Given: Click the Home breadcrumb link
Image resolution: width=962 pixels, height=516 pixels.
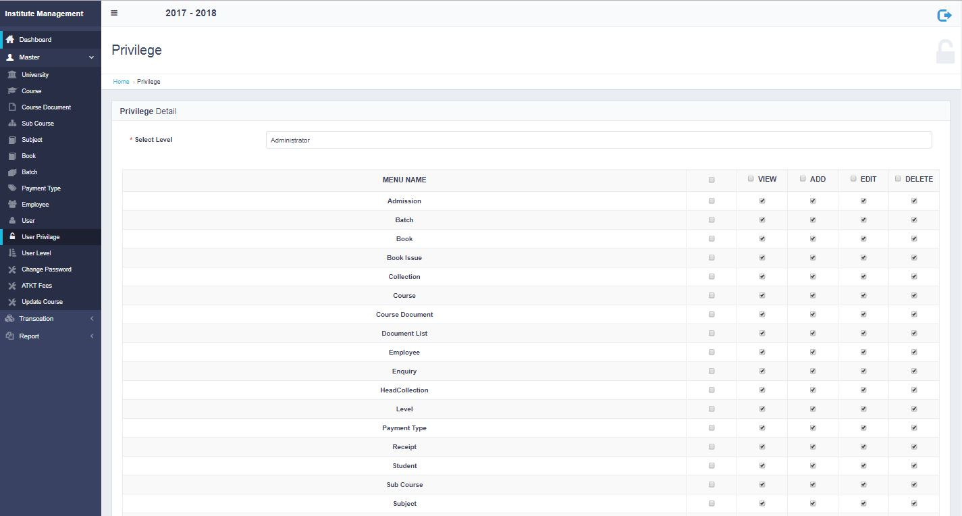Looking at the screenshot, I should coord(121,82).
